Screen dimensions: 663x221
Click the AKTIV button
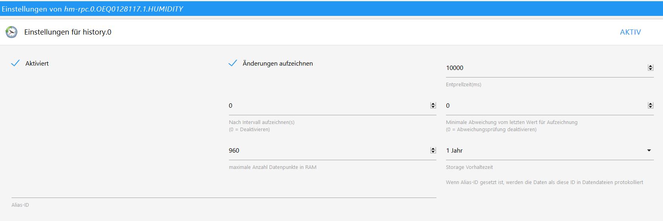point(630,32)
